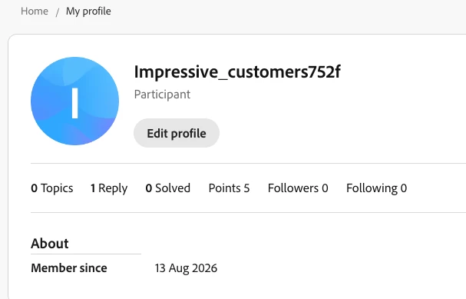View the 1 Reply stat
466x299 pixels.
tap(109, 188)
